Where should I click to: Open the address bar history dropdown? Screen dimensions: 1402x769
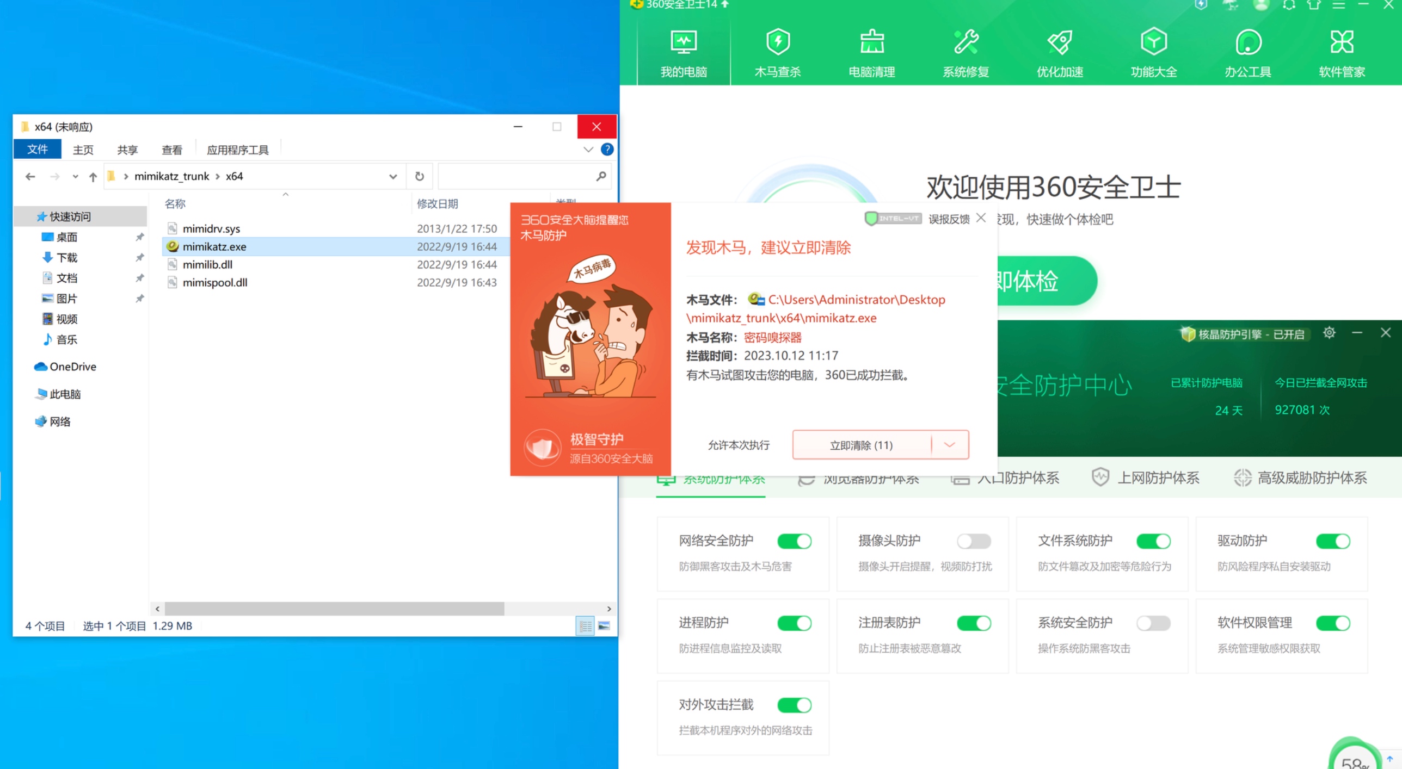(x=392, y=176)
